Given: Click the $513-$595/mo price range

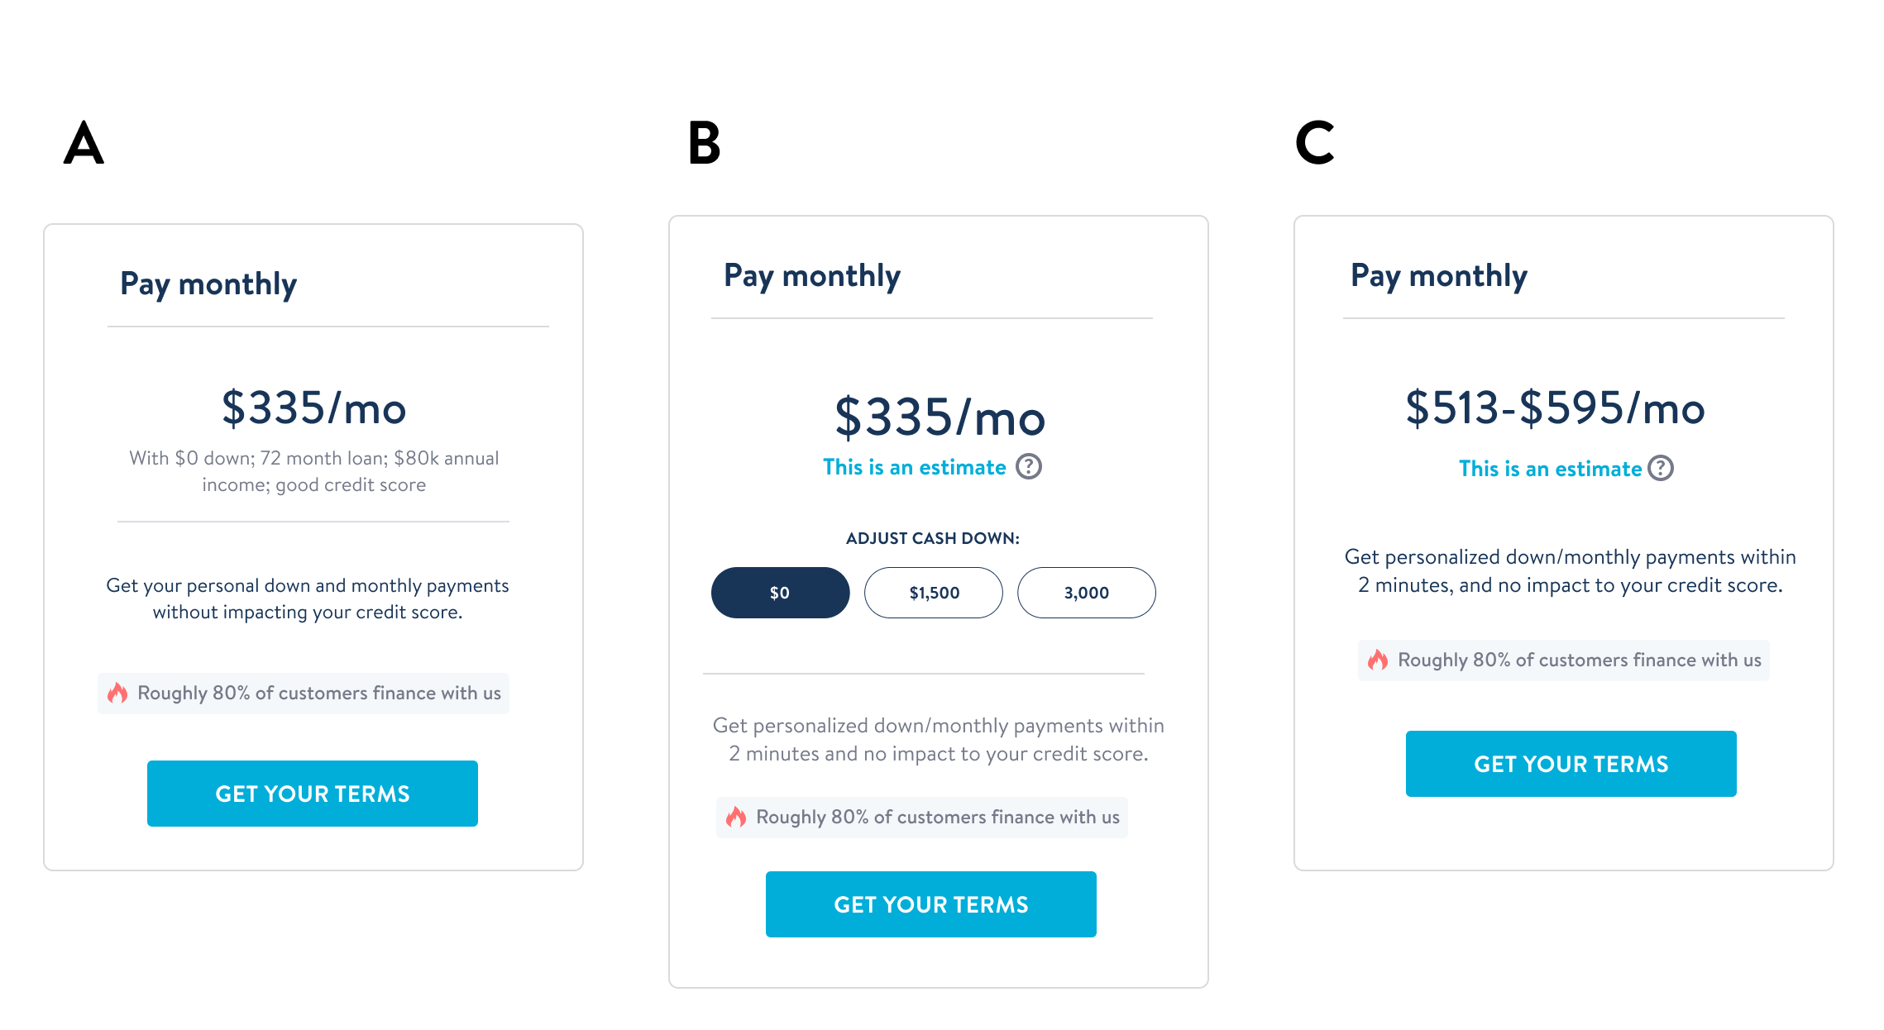Looking at the screenshot, I should 1556,408.
